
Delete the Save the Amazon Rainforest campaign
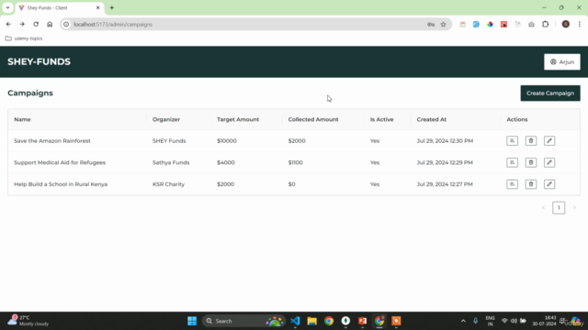(x=531, y=140)
